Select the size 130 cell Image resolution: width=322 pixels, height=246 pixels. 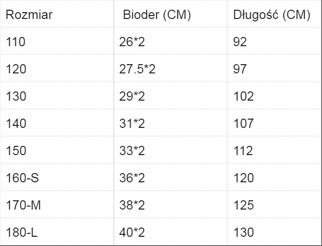16,96
